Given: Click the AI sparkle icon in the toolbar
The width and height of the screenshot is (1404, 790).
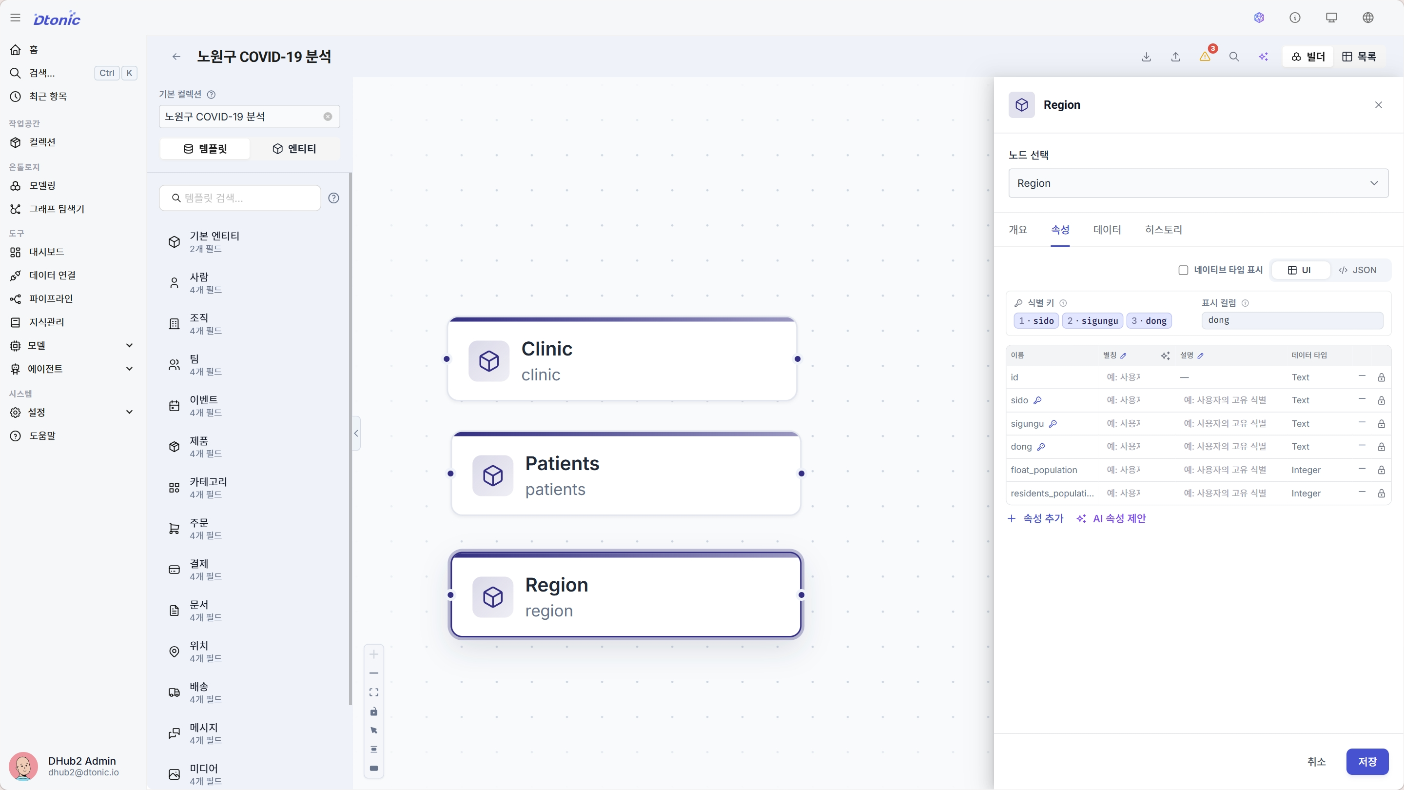Looking at the screenshot, I should coord(1264,57).
